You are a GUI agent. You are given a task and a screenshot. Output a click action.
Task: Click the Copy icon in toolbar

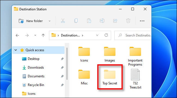pyautogui.click(x=76, y=21)
